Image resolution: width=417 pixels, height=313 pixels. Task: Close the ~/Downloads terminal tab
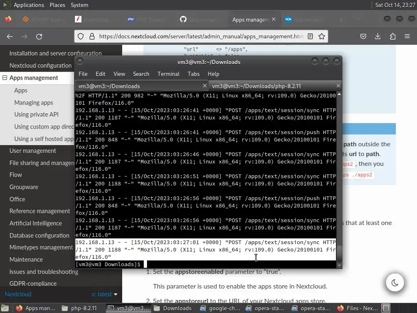point(204,86)
